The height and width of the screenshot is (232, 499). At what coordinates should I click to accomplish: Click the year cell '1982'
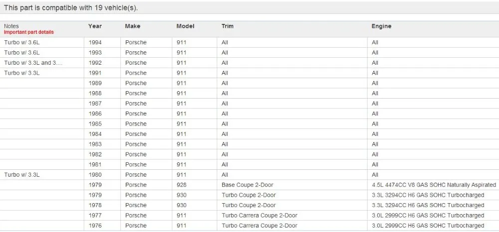[x=95, y=154]
